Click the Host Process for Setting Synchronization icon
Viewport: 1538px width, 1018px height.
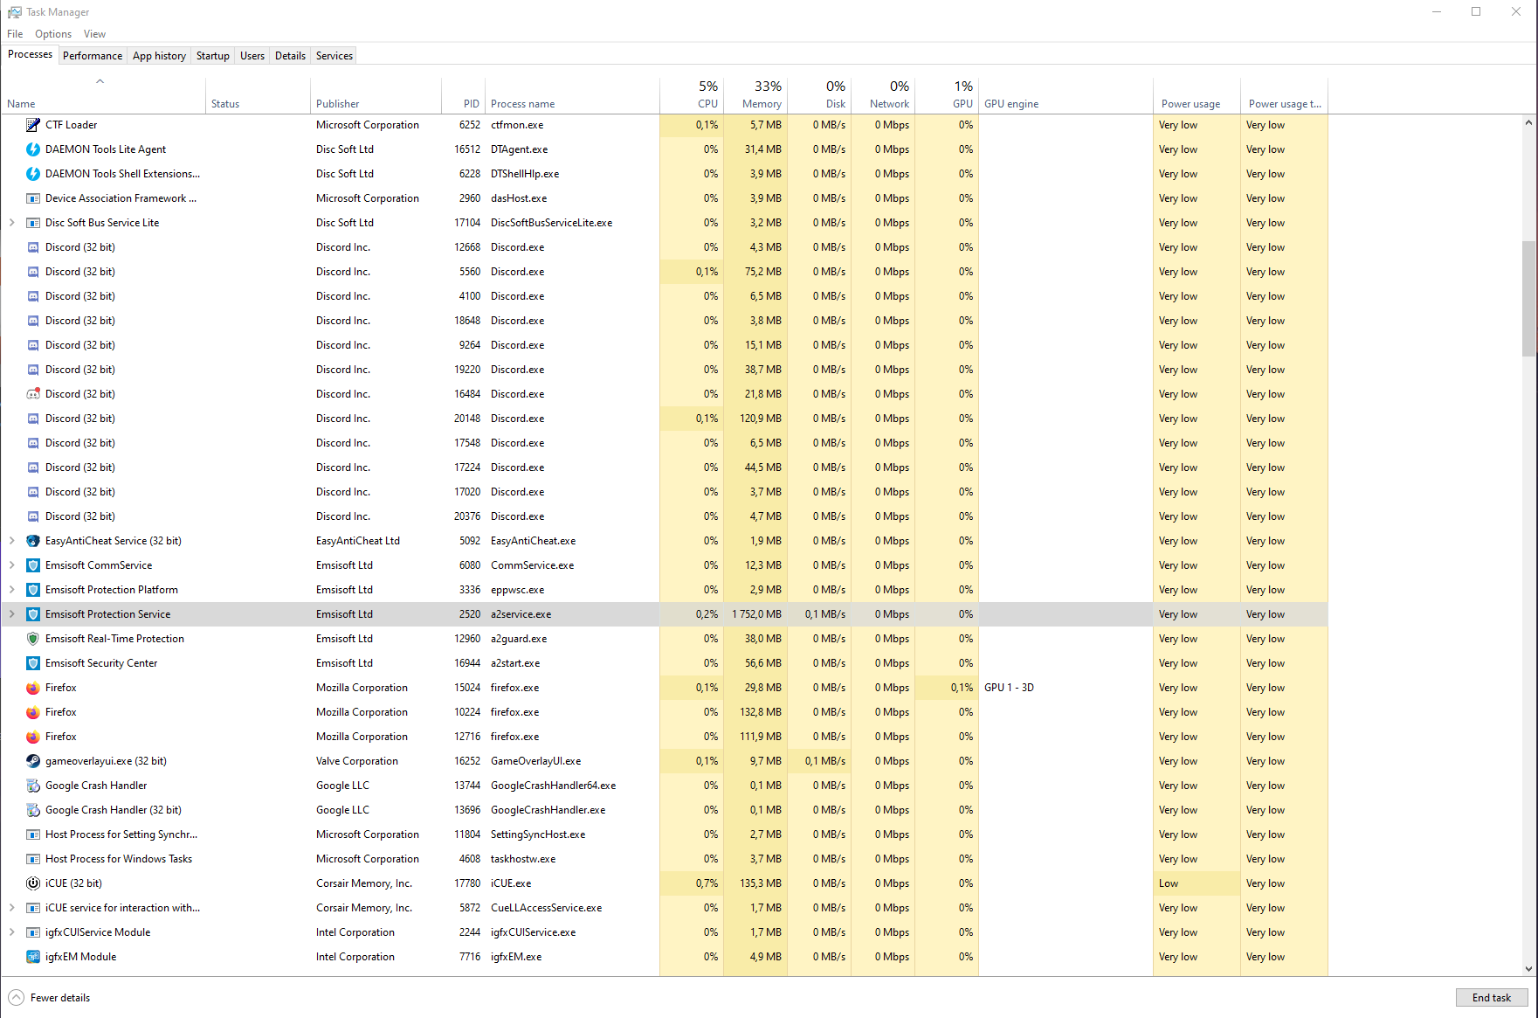pos(33,834)
